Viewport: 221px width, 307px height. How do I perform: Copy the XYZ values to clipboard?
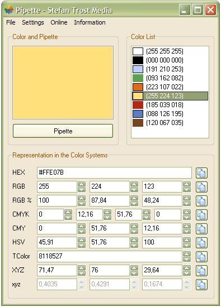201,271
